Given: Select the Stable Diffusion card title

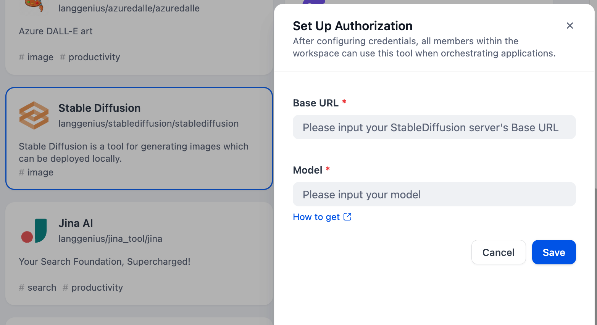Looking at the screenshot, I should [99, 108].
